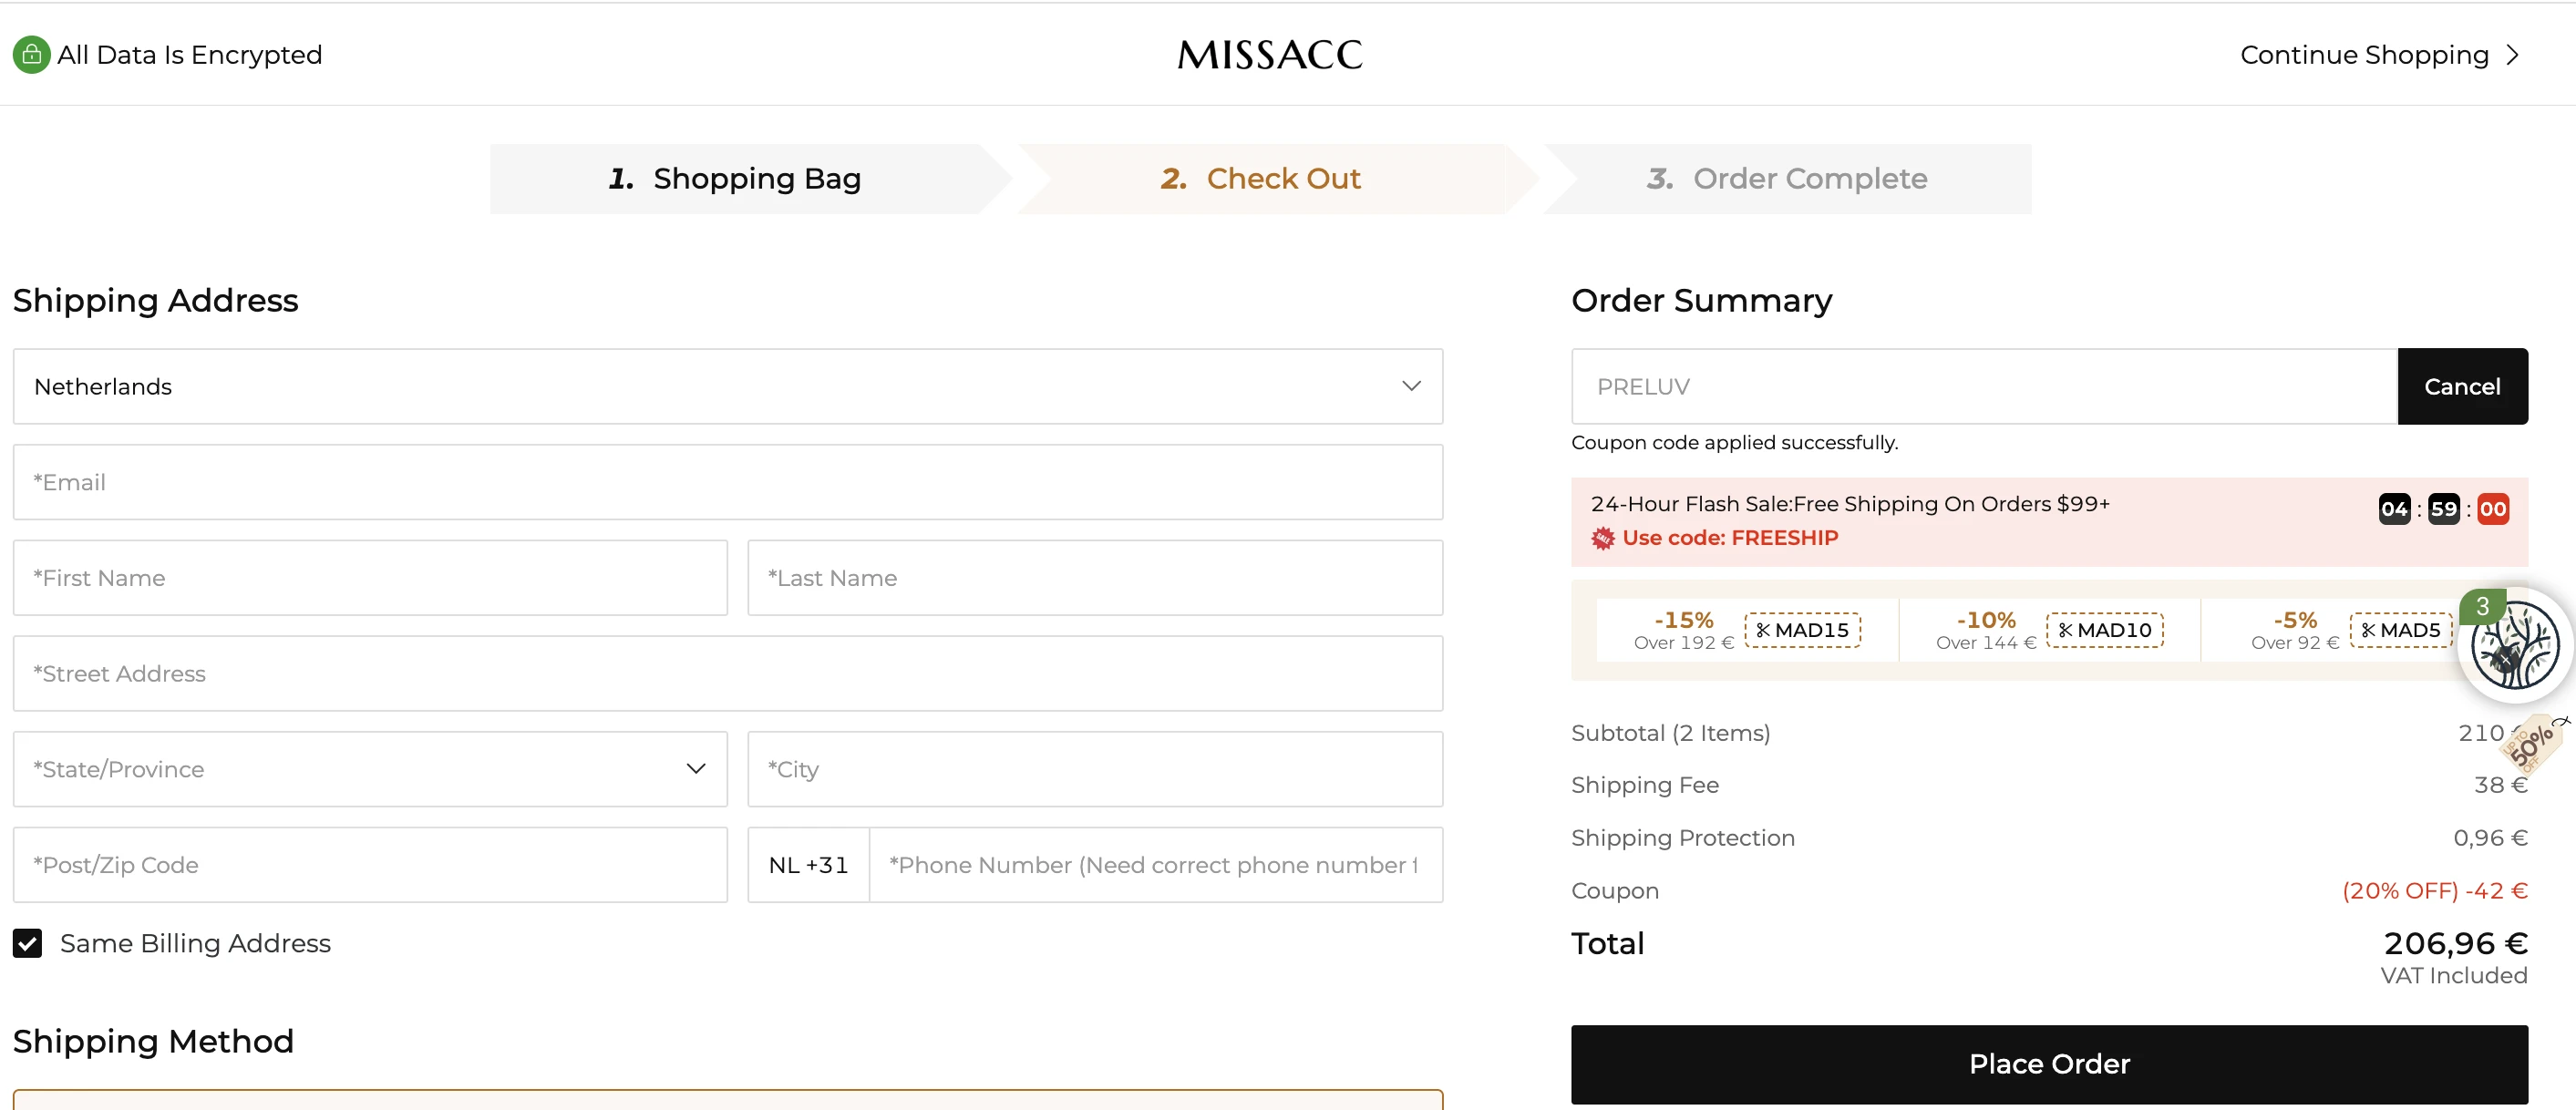Viewport: 2576px width, 1110px height.
Task: Apply the MAD5 coupon code
Action: 2400,630
